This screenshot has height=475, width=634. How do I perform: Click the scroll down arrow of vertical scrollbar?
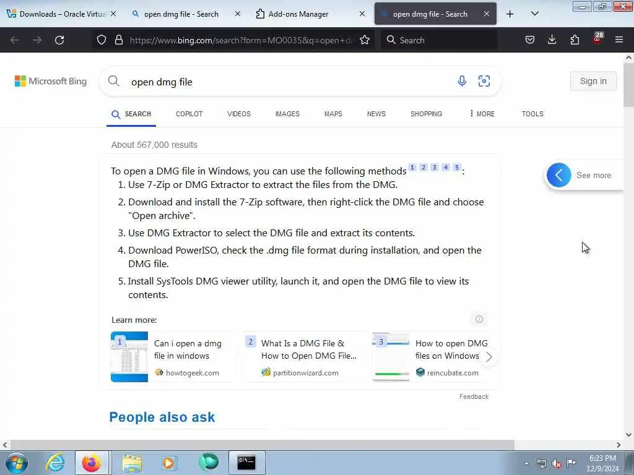click(x=629, y=435)
